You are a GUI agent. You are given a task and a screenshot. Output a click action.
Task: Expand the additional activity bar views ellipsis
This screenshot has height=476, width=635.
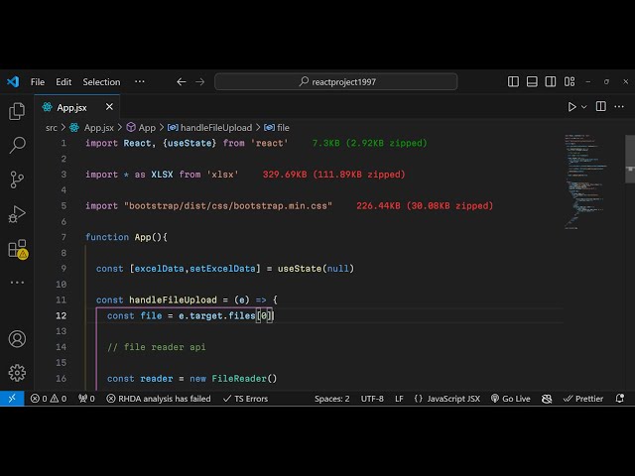[17, 283]
